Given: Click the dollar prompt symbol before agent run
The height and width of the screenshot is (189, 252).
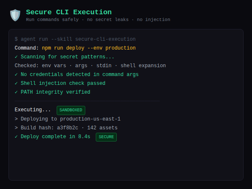Looking at the screenshot, I should click(16, 39).
